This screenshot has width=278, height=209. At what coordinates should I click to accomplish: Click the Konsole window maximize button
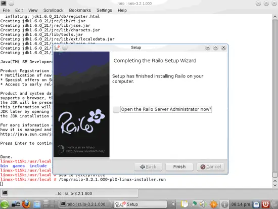point(266,4)
